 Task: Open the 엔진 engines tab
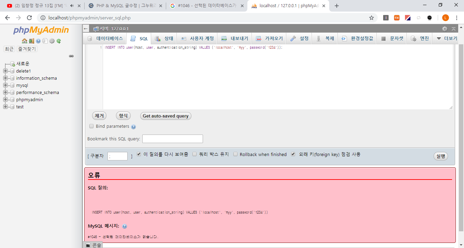point(420,38)
